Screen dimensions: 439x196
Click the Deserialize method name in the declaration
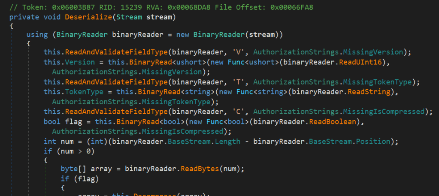(86, 17)
